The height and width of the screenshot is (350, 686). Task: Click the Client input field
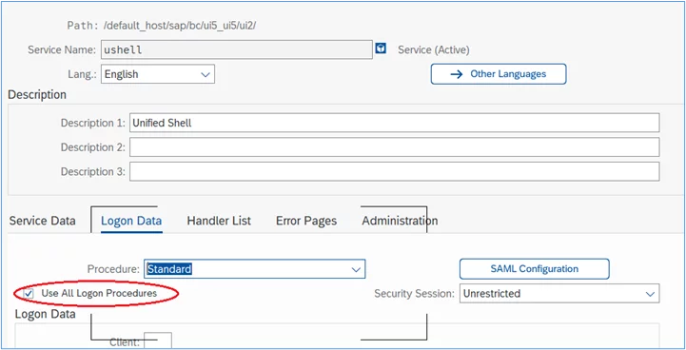click(x=158, y=341)
